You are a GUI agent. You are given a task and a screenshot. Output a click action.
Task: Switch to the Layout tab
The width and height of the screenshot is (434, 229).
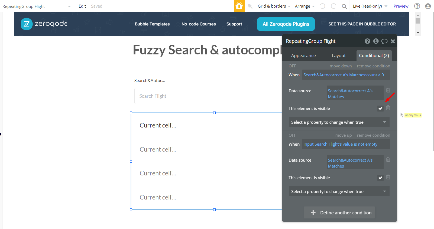(x=339, y=55)
